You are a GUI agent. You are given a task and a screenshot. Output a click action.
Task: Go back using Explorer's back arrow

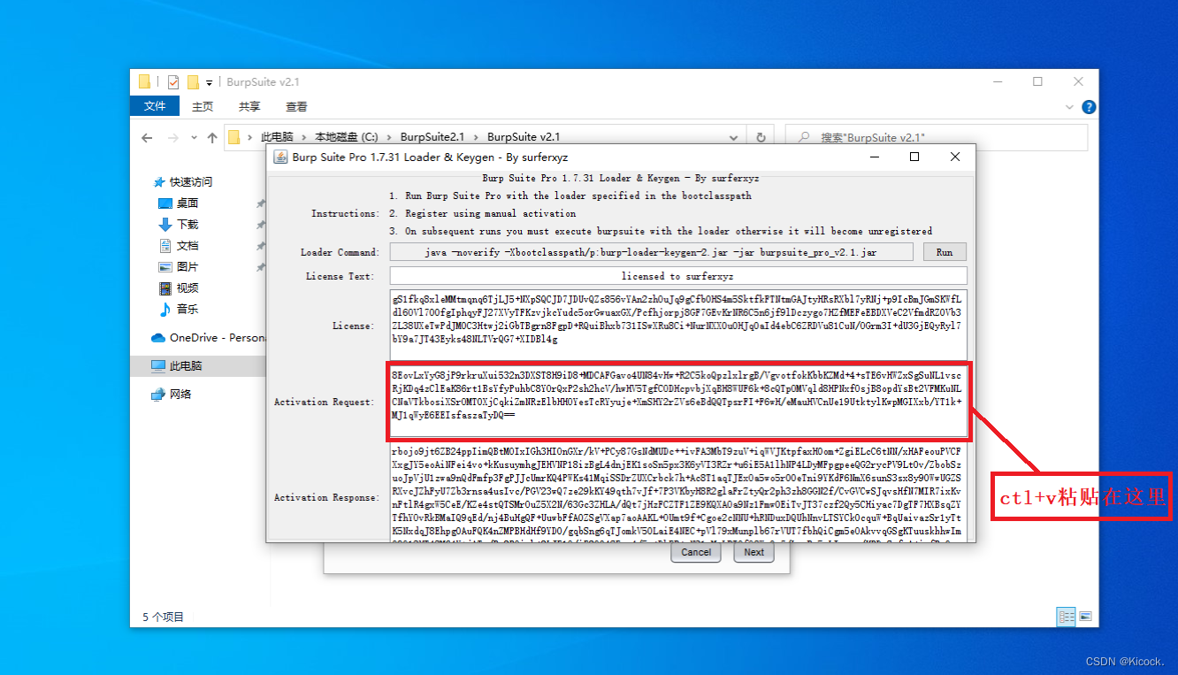click(x=147, y=138)
